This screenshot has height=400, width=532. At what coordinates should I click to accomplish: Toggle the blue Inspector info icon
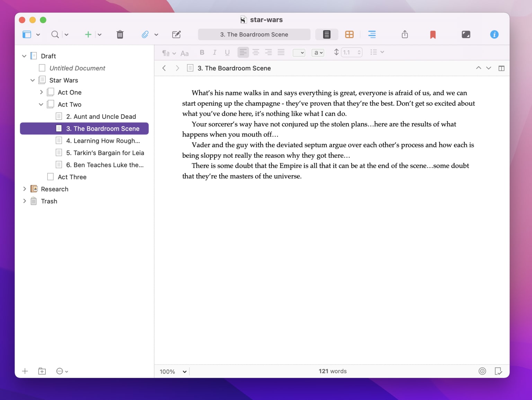494,34
